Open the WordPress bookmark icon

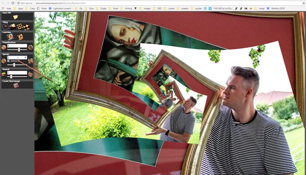coord(205,9)
